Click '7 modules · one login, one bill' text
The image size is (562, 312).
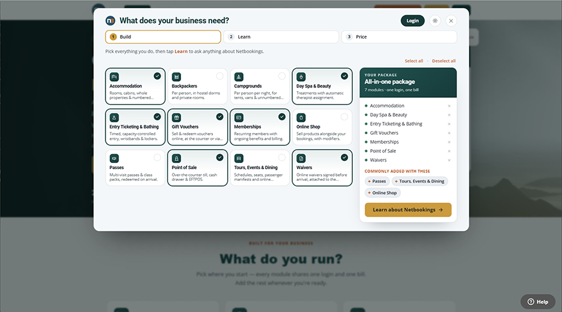pyautogui.click(x=392, y=90)
